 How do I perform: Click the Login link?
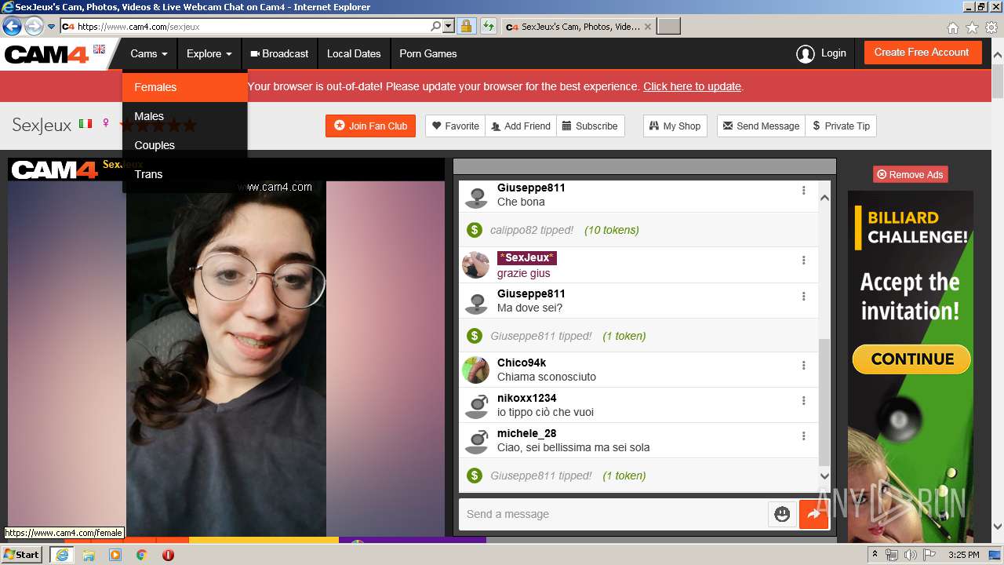(833, 53)
